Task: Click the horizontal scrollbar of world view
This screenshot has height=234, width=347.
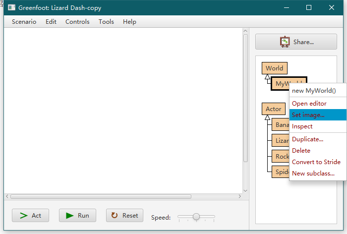Action: click(x=101, y=196)
